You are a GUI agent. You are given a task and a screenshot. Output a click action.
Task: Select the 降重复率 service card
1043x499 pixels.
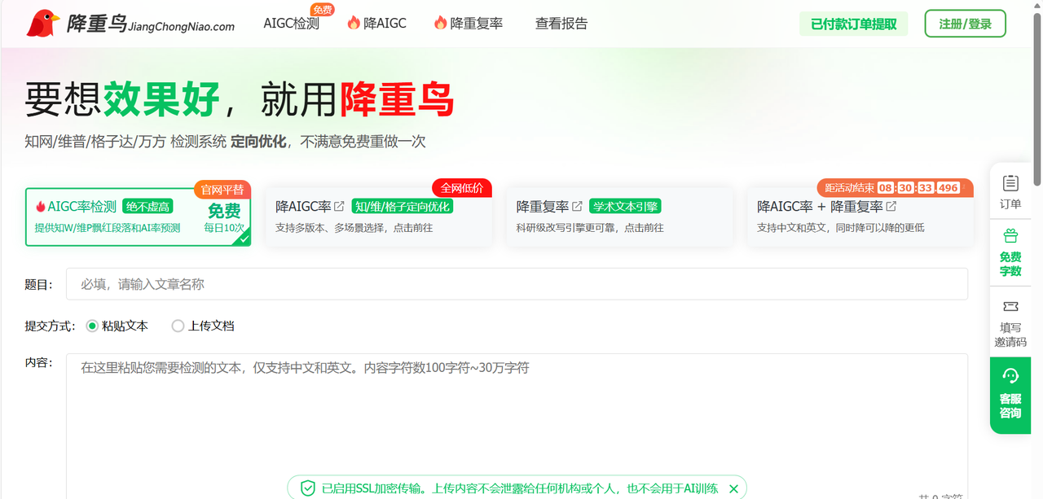[619, 217]
